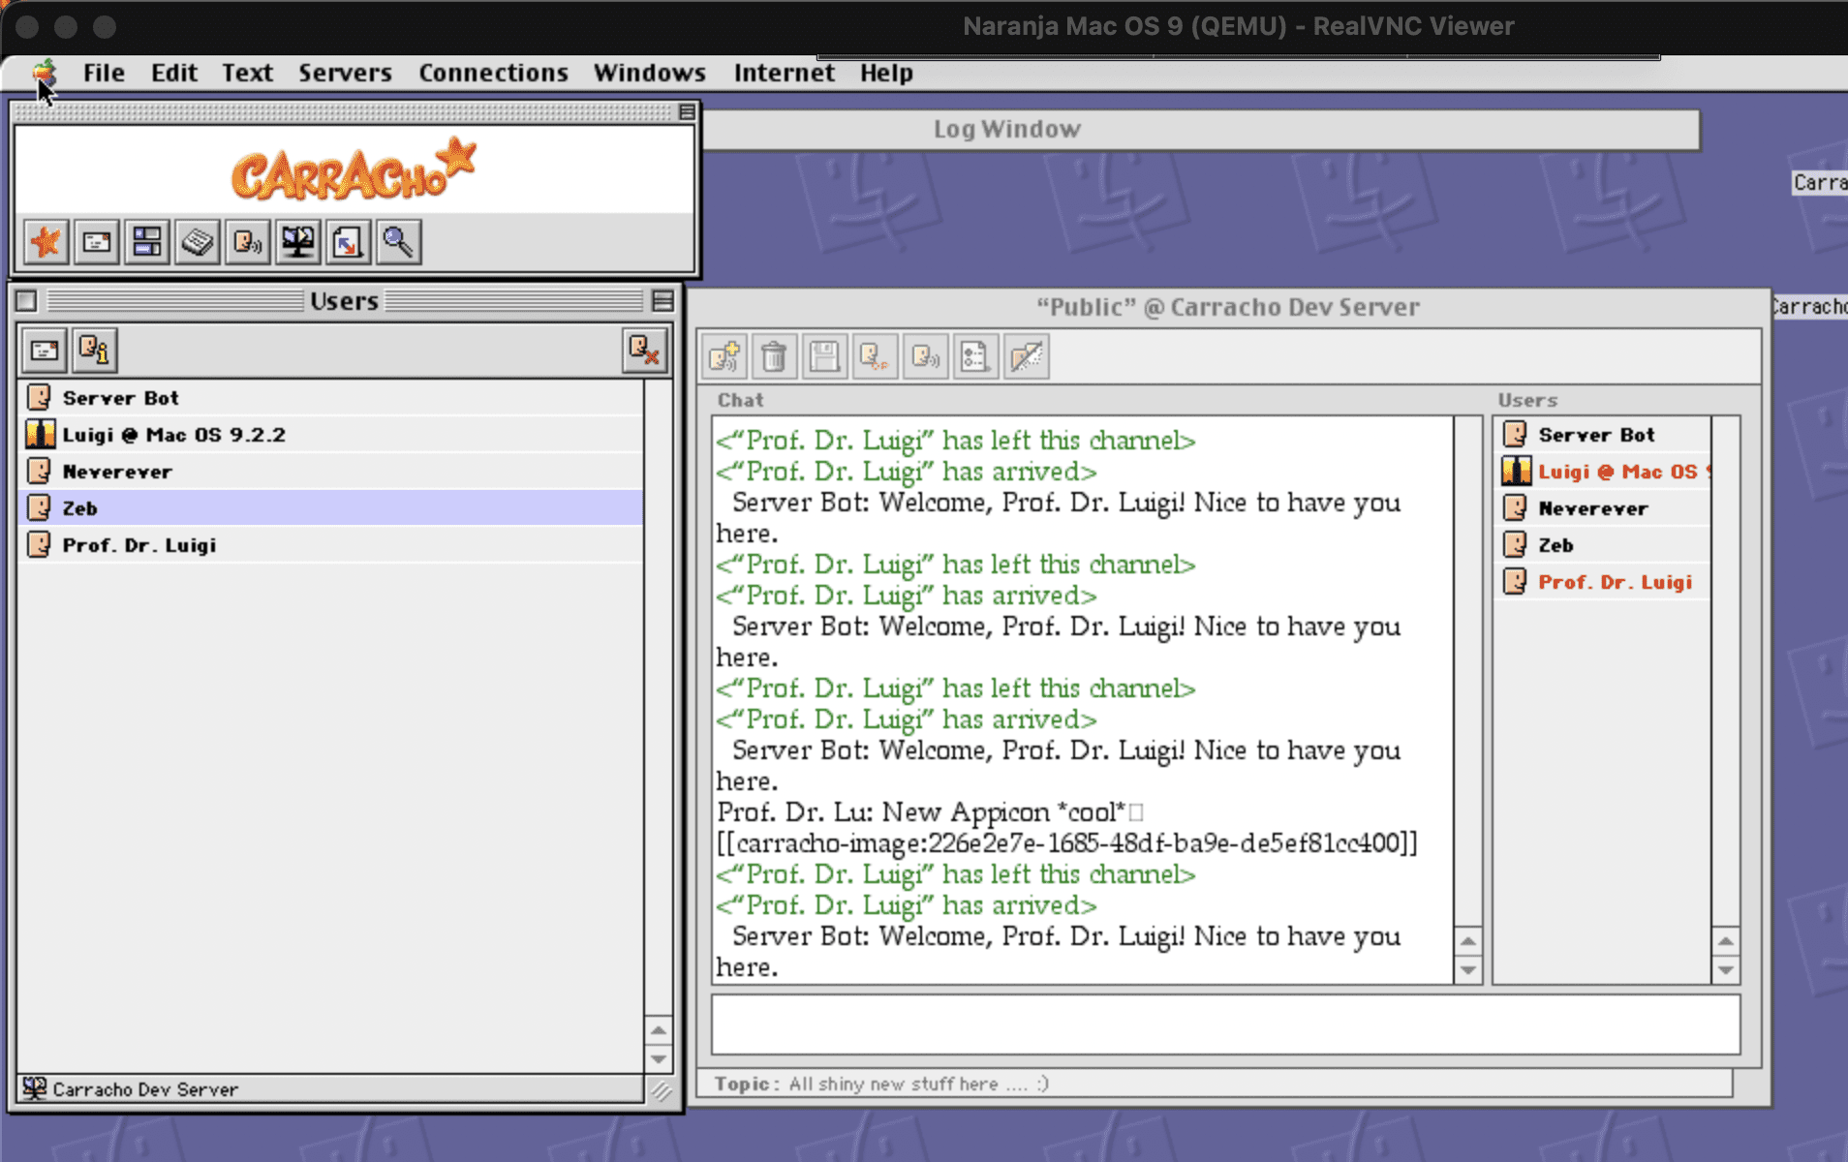This screenshot has height=1162, width=1848.
Task: Click the avatar icon of Luigi @ Mac OS 9.2.2
Action: coord(40,434)
